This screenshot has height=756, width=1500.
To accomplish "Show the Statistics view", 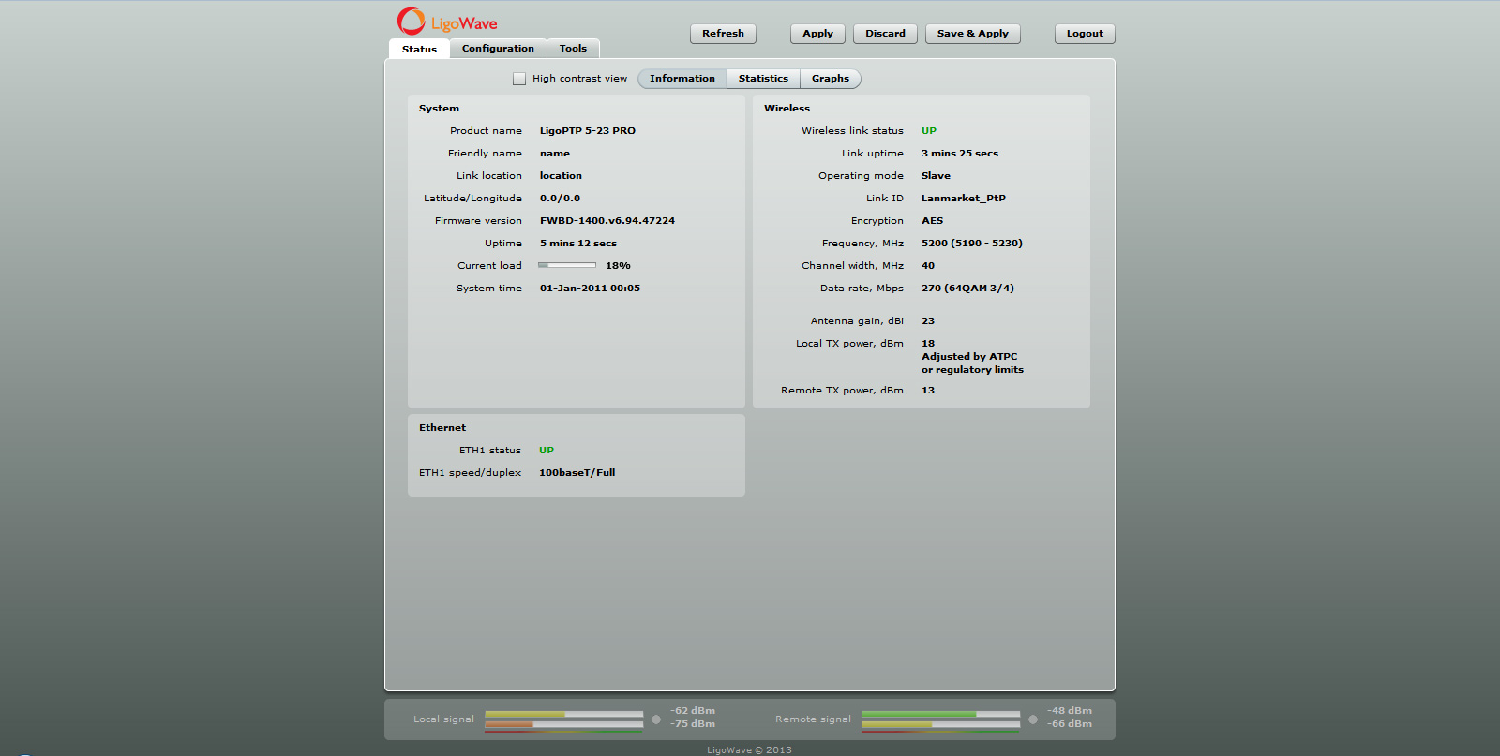I will pos(763,79).
